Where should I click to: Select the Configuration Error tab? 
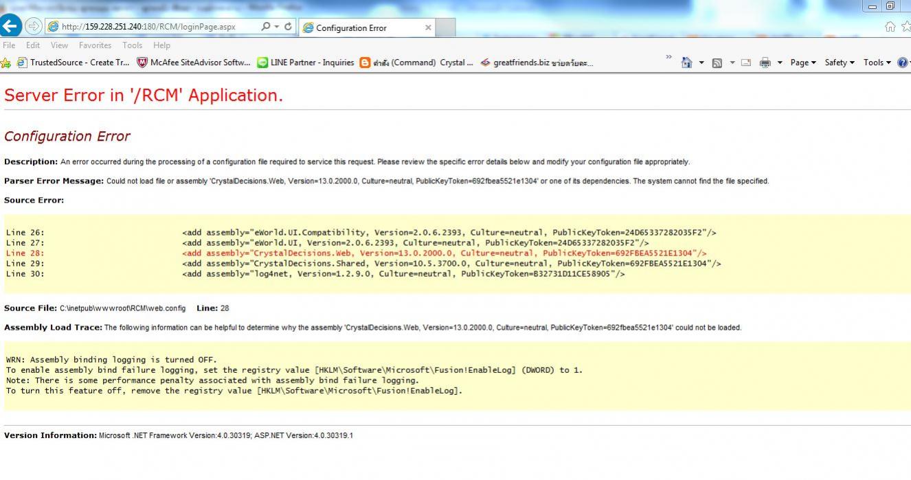[x=366, y=27]
